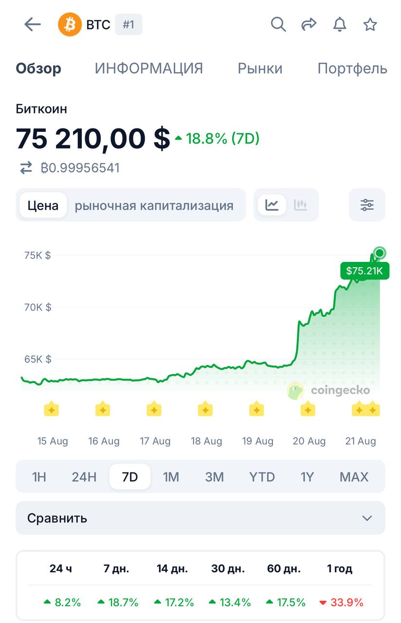The height and width of the screenshot is (623, 401).
Task: Tap the 19 Aug news star marker
Action: (256, 409)
